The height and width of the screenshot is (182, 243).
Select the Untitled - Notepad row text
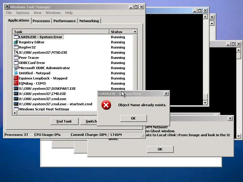pyautogui.click(x=35, y=73)
